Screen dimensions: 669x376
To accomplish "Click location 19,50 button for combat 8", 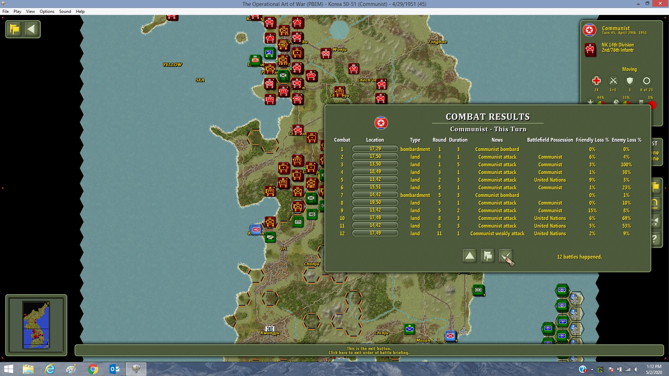I will tap(375, 203).
